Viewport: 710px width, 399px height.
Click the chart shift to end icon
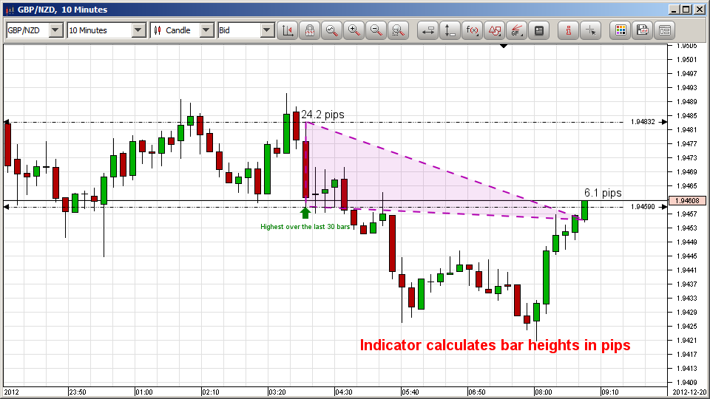pyautogui.click(x=288, y=30)
